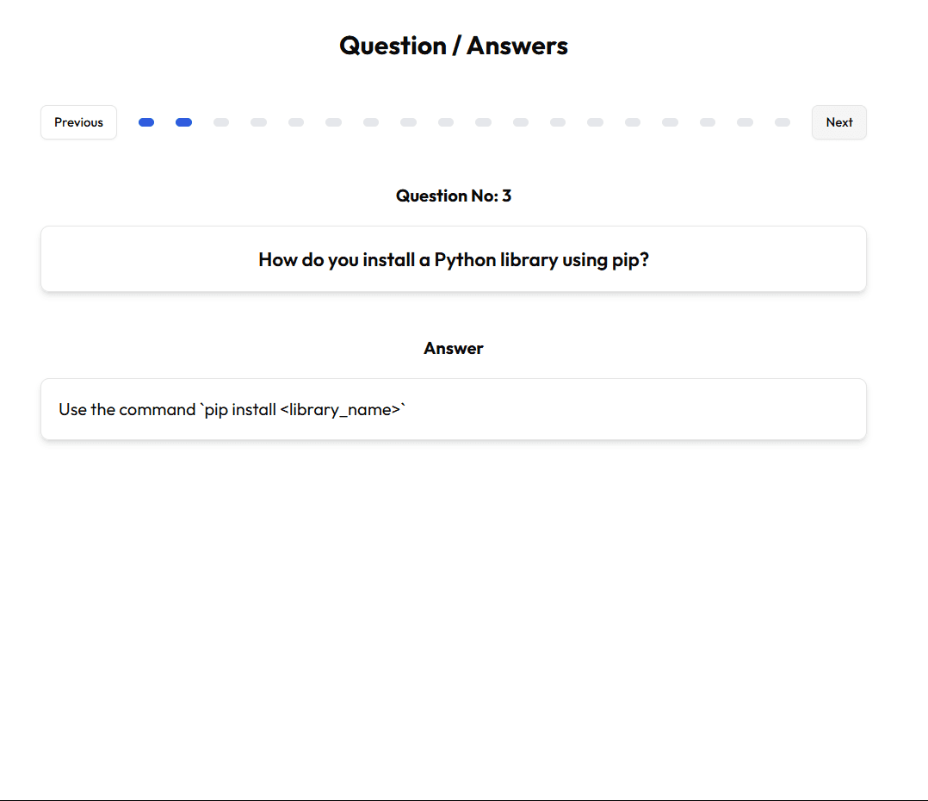
Task: Open question four via progress dot
Action: [258, 122]
